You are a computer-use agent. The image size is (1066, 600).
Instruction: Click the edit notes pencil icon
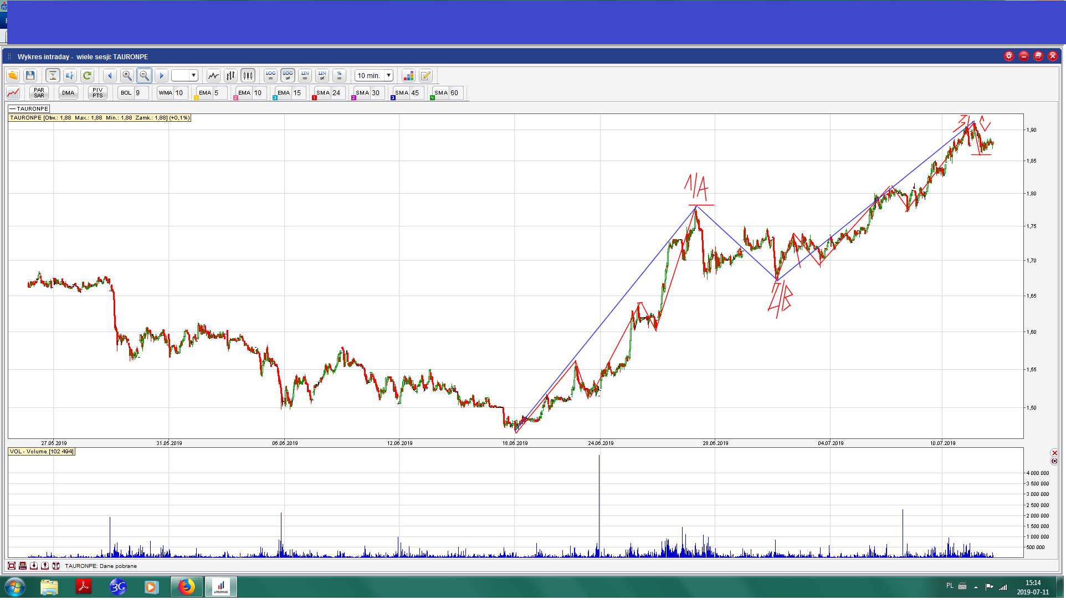coord(426,76)
